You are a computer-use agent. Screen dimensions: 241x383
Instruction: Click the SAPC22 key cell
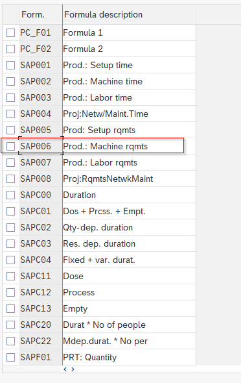(41, 341)
